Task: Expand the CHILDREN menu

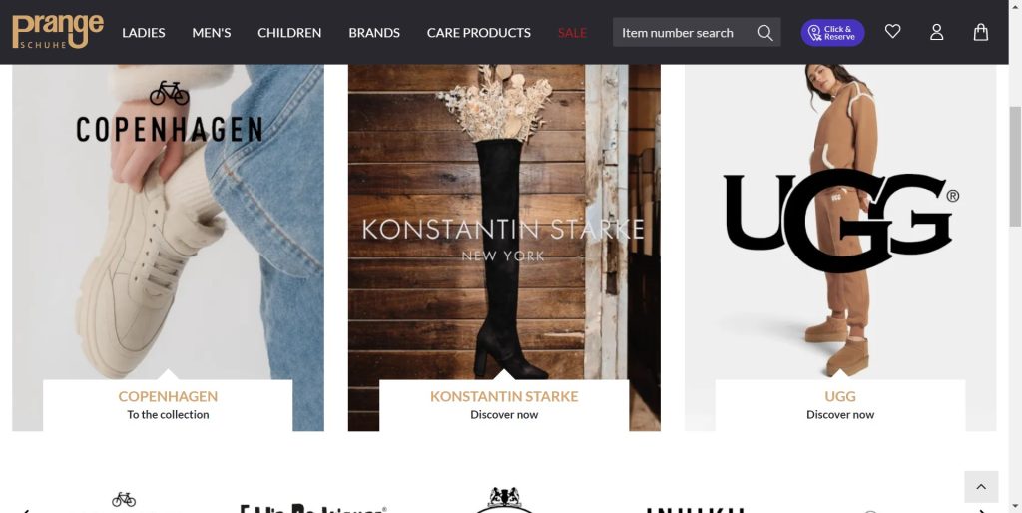Action: pyautogui.click(x=289, y=33)
